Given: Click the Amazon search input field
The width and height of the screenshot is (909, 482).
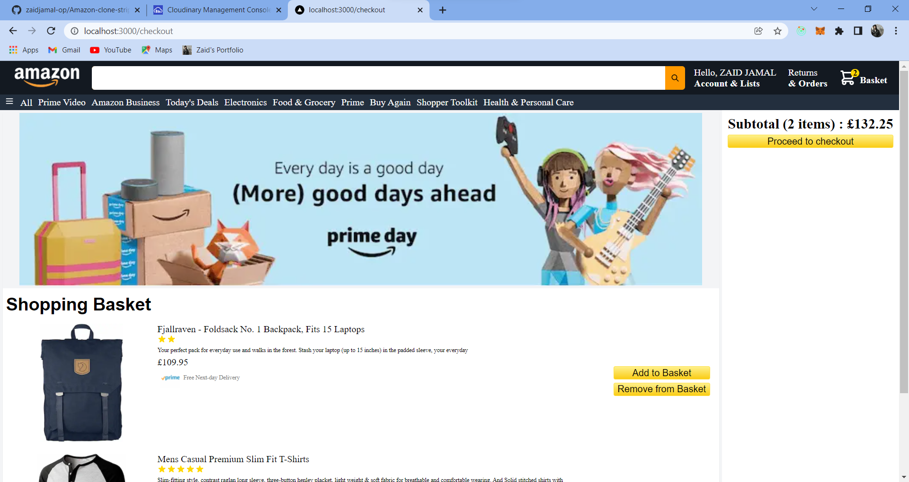Looking at the screenshot, I should pyautogui.click(x=378, y=78).
